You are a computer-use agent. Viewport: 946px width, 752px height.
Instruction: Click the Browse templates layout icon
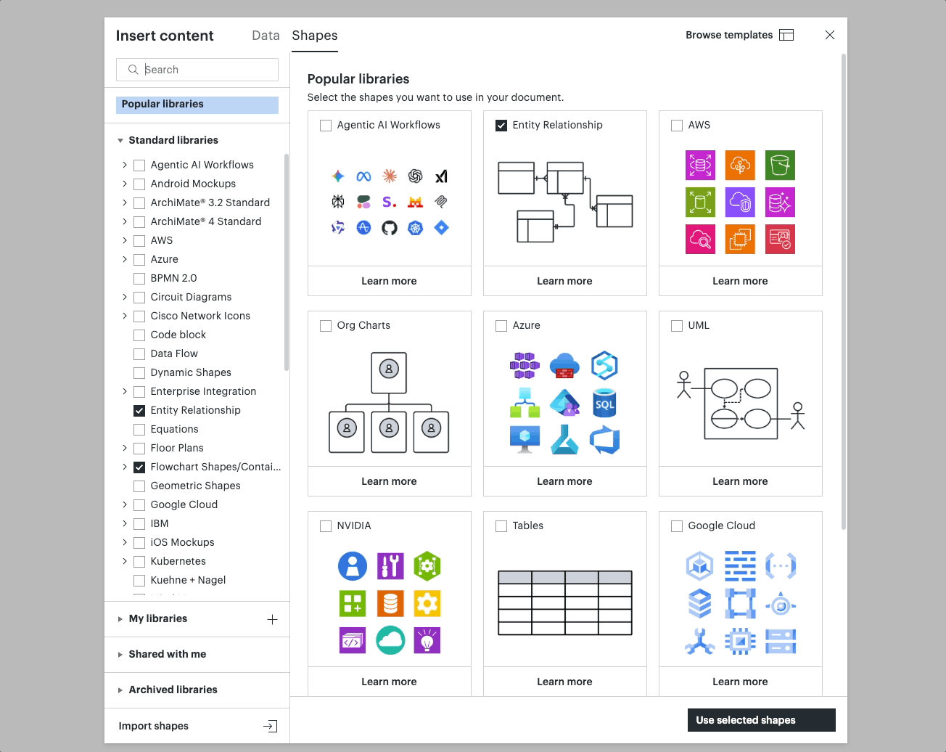786,35
